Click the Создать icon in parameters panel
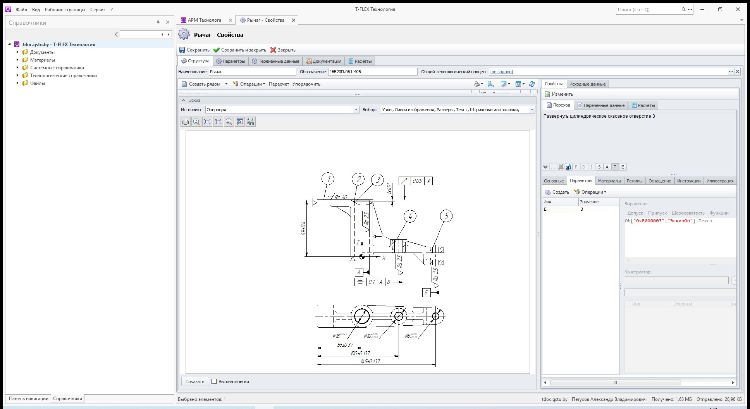 pos(548,192)
